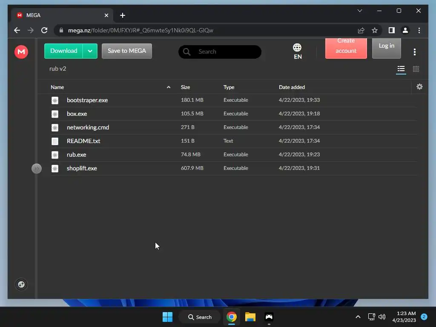Open the Windows Start menu
Viewport: 436px width, 327px height.
(x=167, y=317)
